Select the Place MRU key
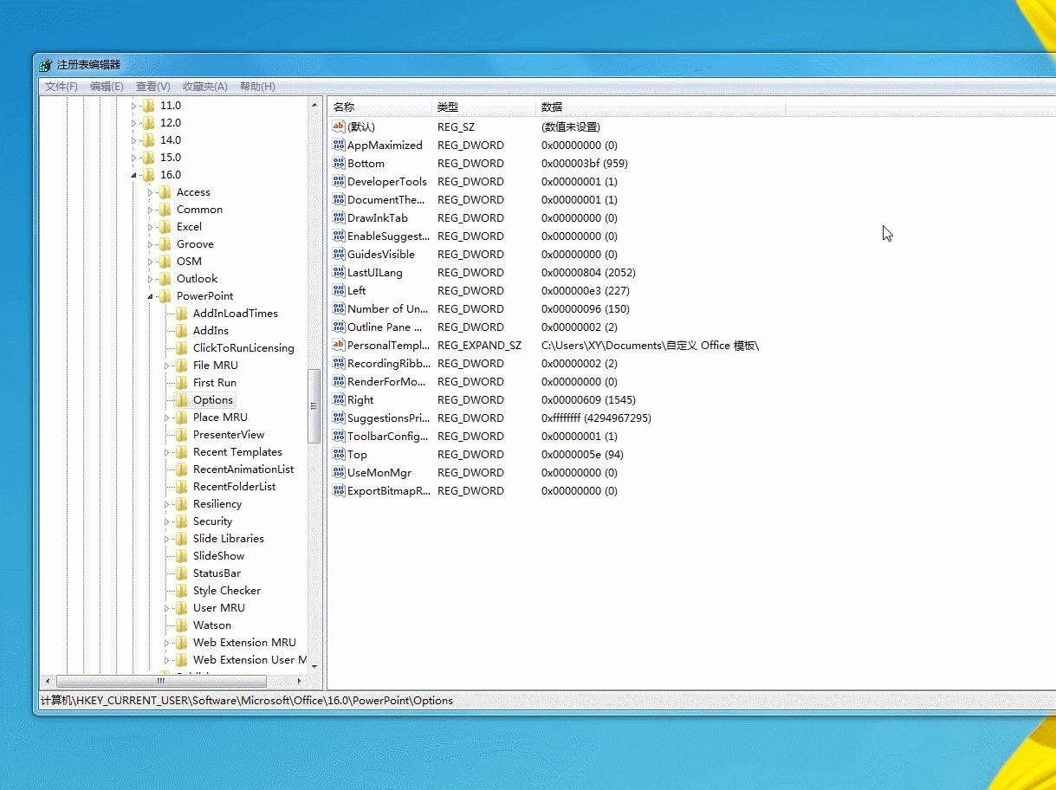Viewport: 1056px width, 790px height. pos(220,418)
